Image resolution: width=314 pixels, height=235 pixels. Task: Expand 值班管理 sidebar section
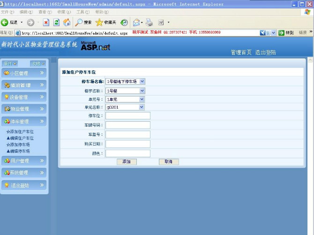pyautogui.click(x=24, y=85)
